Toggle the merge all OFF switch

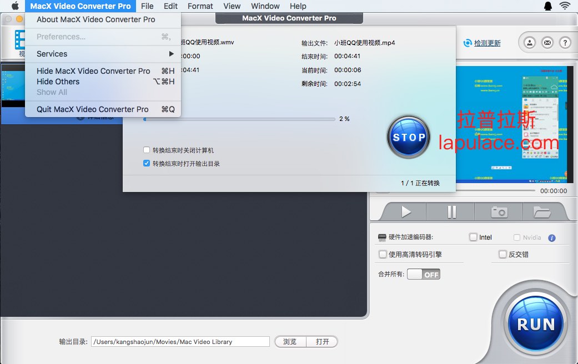point(424,274)
